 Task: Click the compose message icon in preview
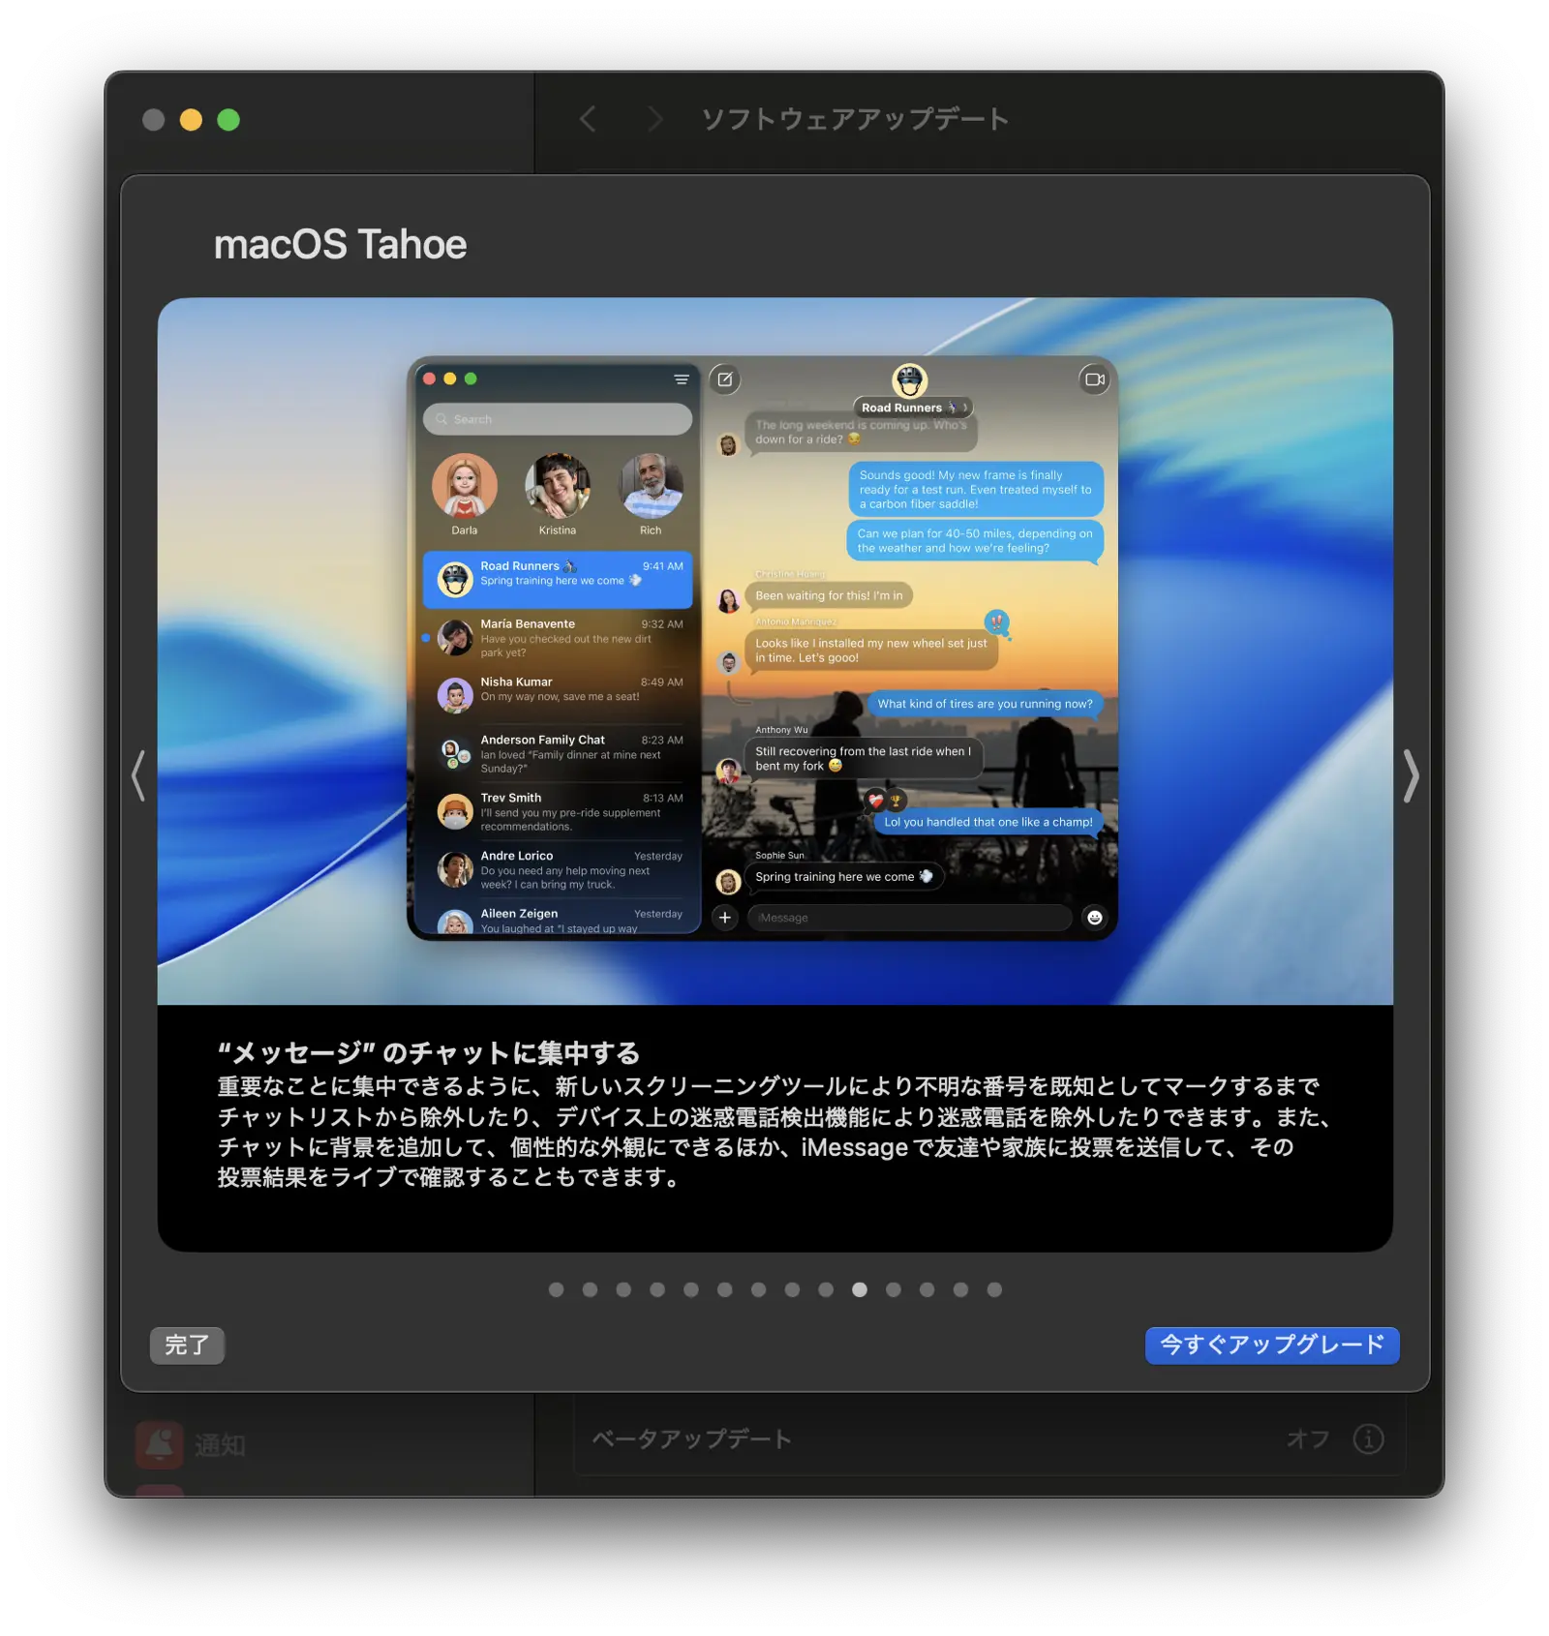[725, 379]
